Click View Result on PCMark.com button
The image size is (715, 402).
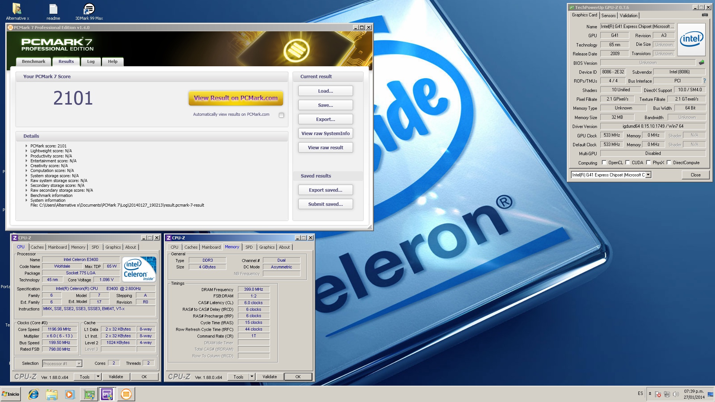[x=236, y=98]
